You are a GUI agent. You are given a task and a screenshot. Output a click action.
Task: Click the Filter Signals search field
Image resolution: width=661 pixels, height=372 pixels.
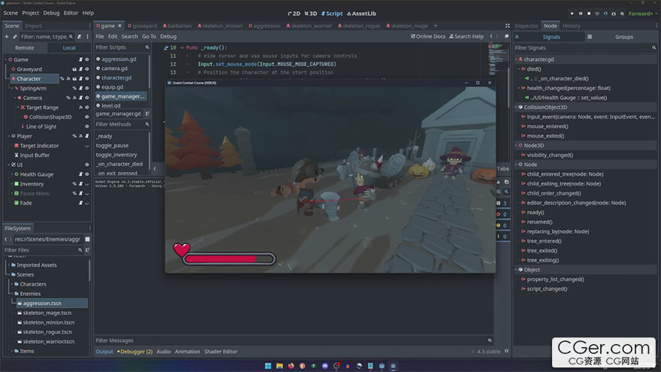coord(586,48)
